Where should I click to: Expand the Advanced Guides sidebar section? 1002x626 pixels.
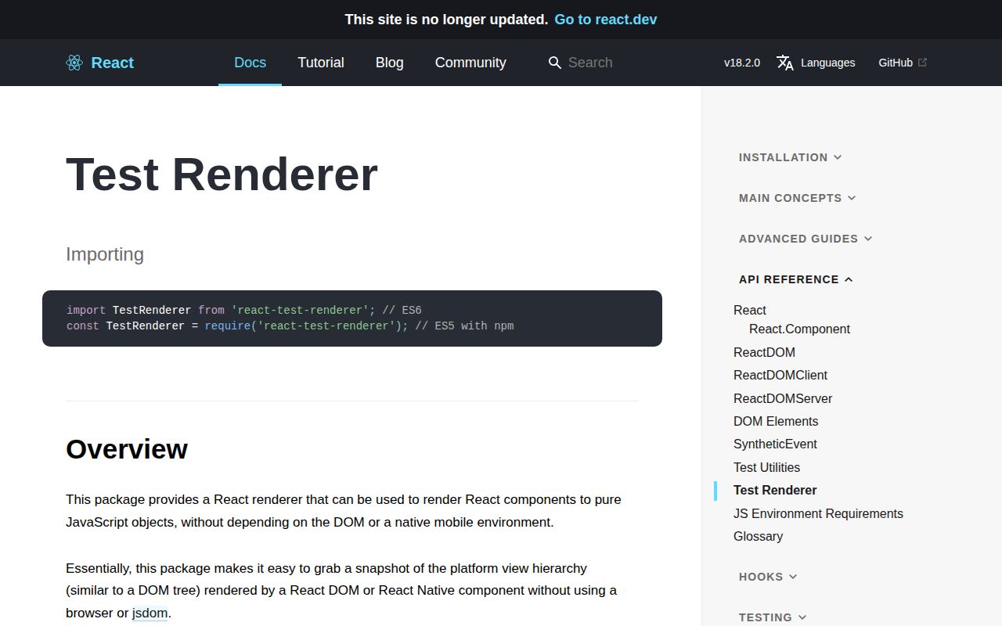[806, 239]
